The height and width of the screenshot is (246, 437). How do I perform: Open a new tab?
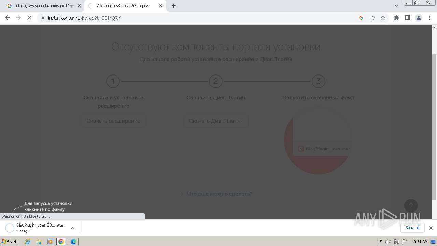(x=174, y=6)
